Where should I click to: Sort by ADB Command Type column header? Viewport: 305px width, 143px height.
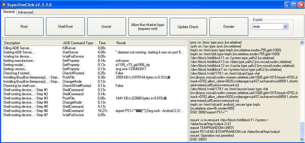point(78,43)
